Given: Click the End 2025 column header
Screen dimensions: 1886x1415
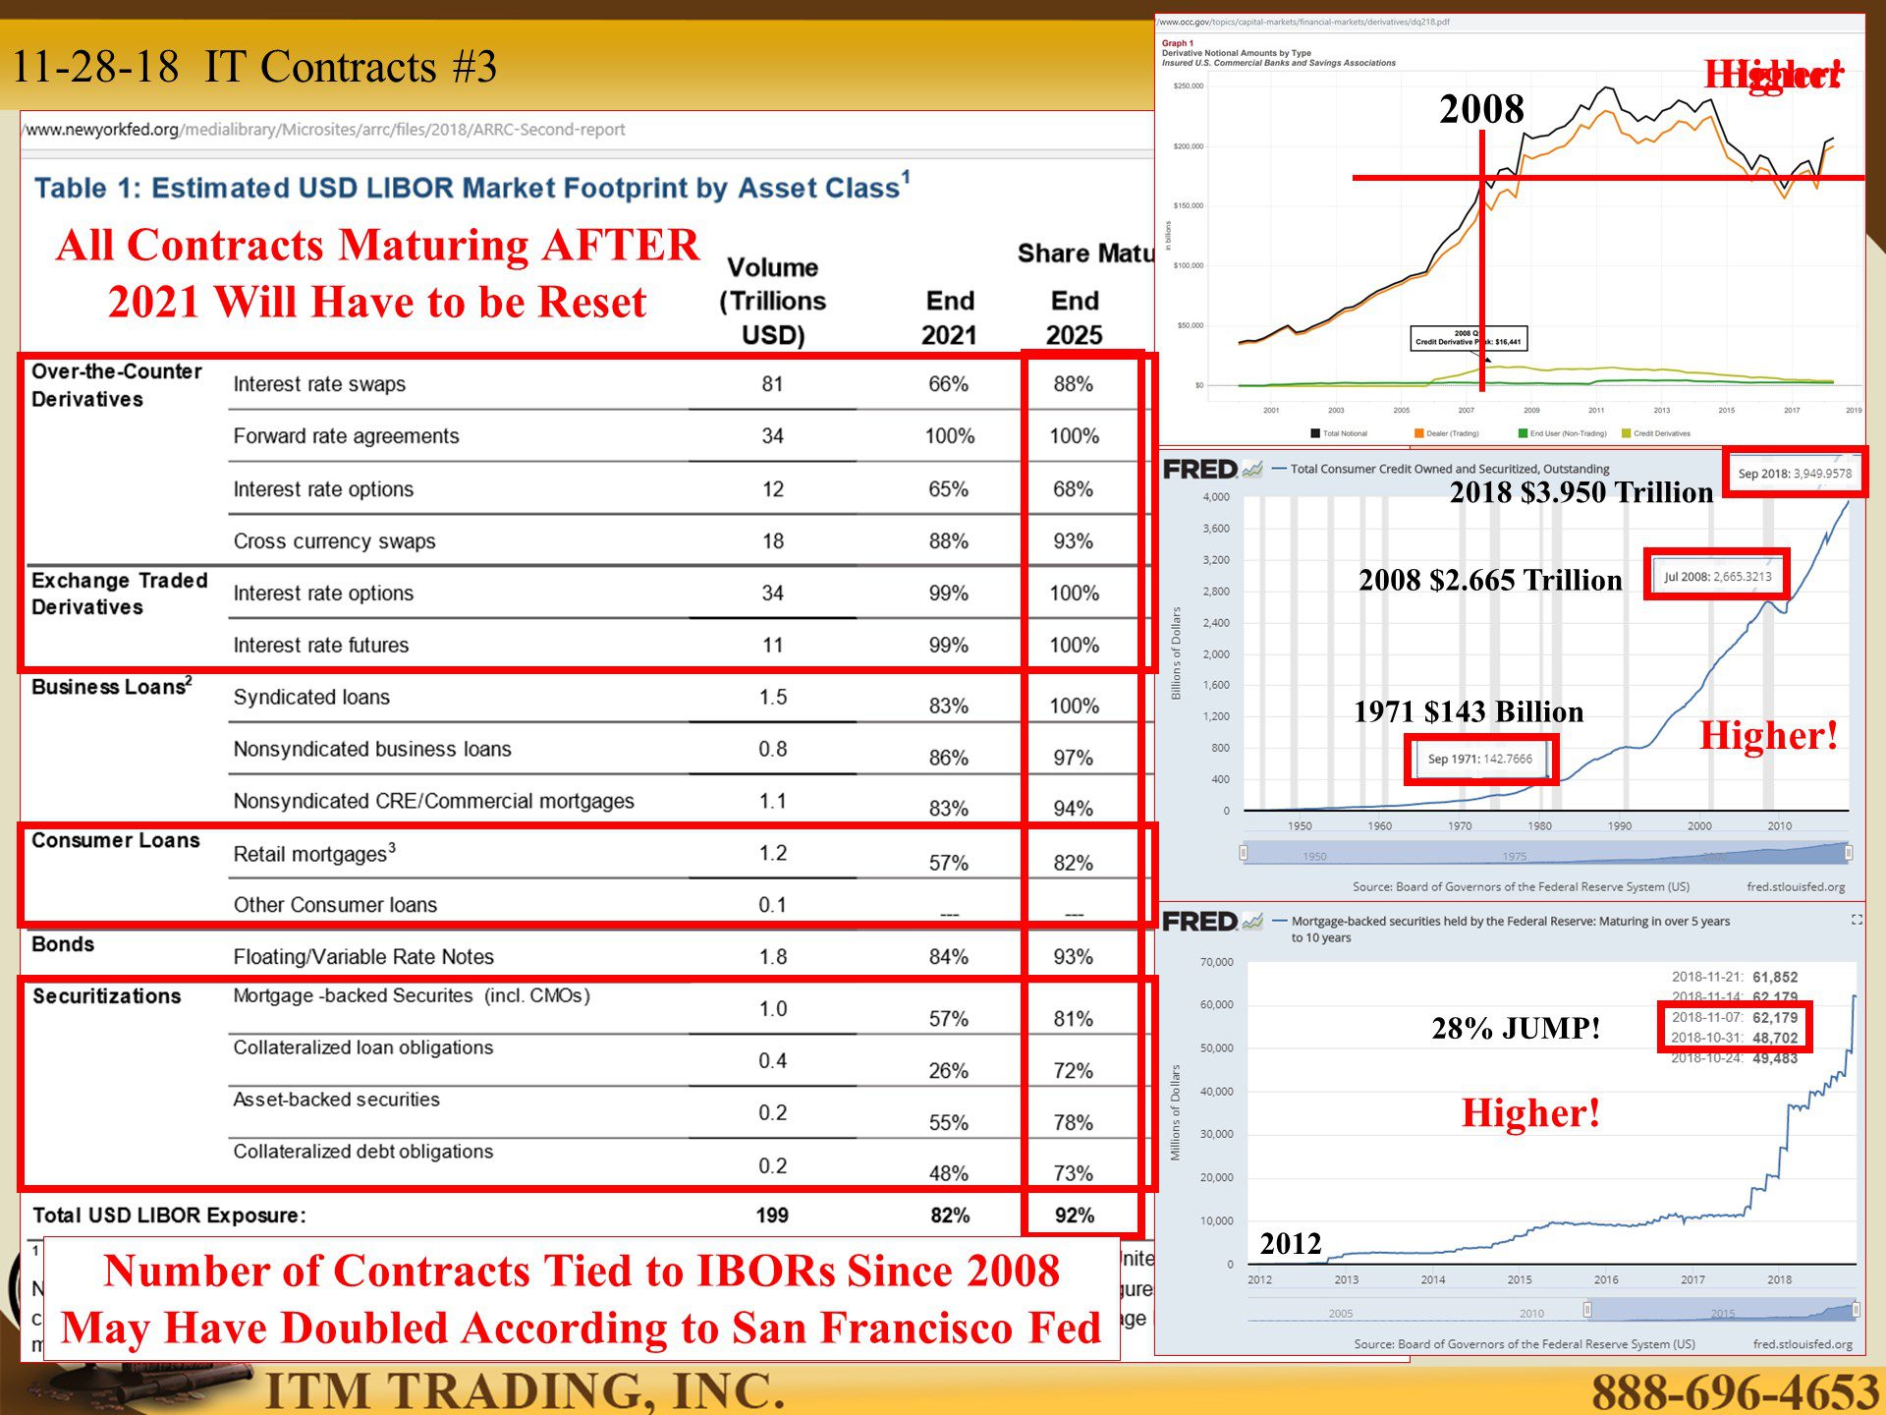Looking at the screenshot, I should pyautogui.click(x=1075, y=317).
